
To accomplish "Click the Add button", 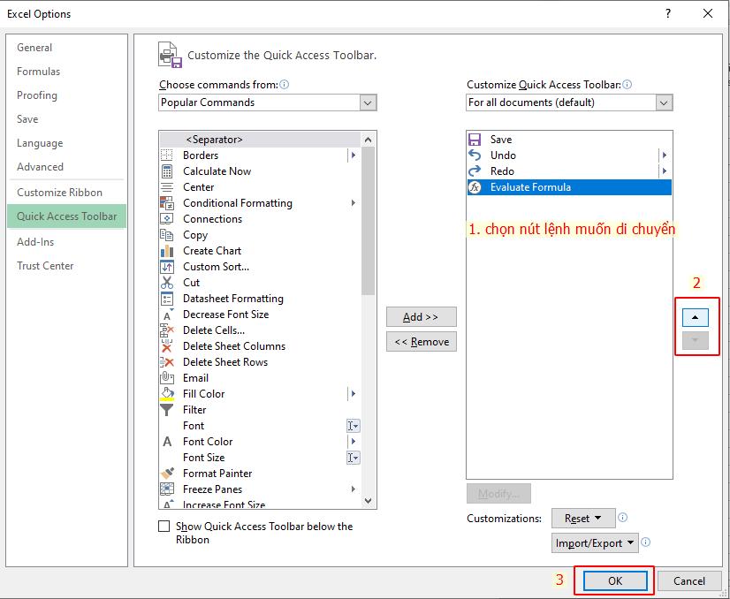I will 422,316.
